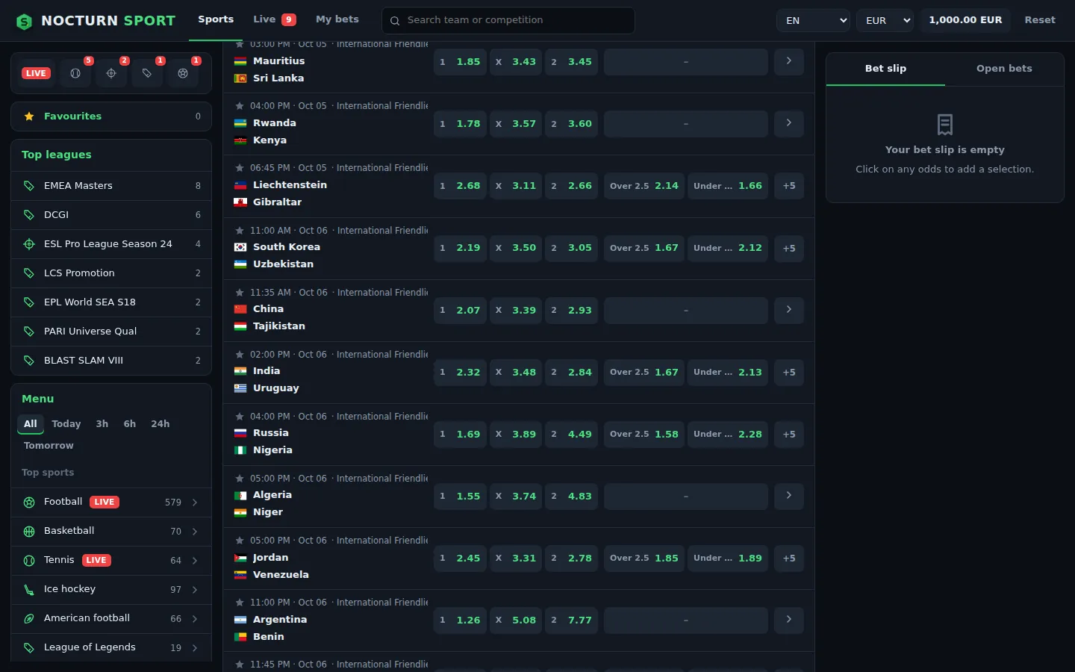
Task: Toggle favourite star for Liechtenstein vs Gibraltar
Action: (240, 168)
